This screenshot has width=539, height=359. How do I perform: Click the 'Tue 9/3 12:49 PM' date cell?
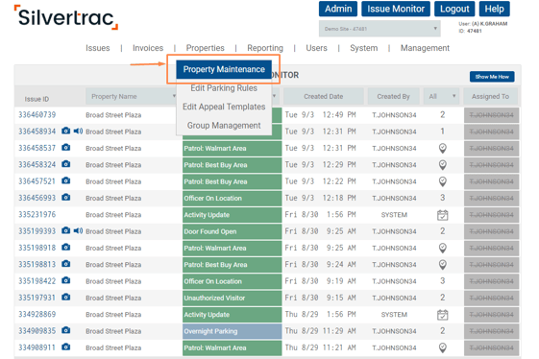[320, 115]
